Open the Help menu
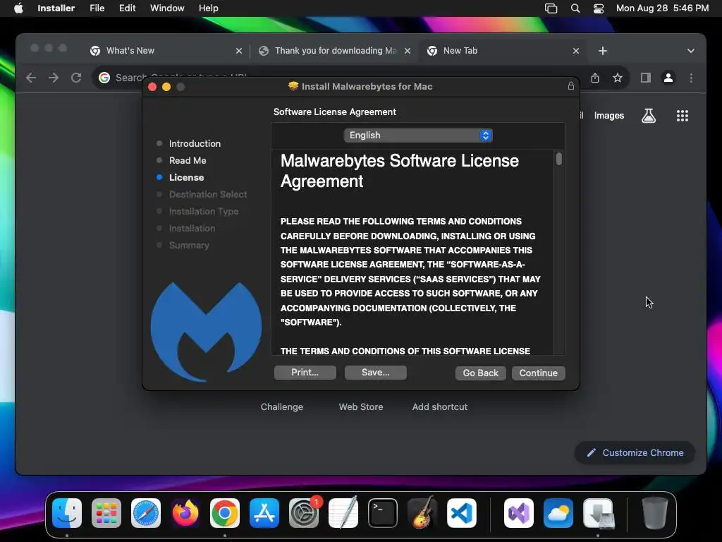Screen dimensions: 722x542 coord(209,8)
